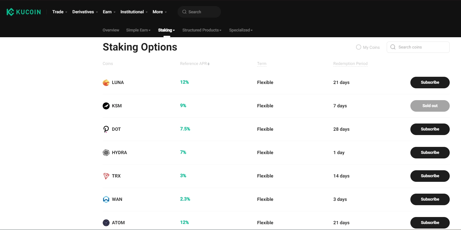The image size is (461, 230).
Task: Open the Derivatives dropdown menu
Action: point(85,12)
